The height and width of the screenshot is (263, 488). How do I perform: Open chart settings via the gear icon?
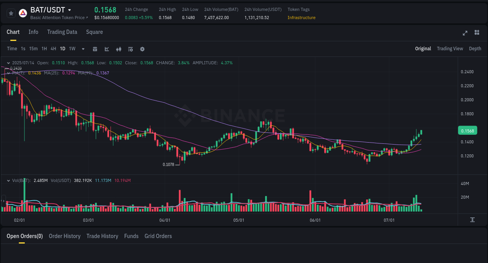(x=142, y=49)
